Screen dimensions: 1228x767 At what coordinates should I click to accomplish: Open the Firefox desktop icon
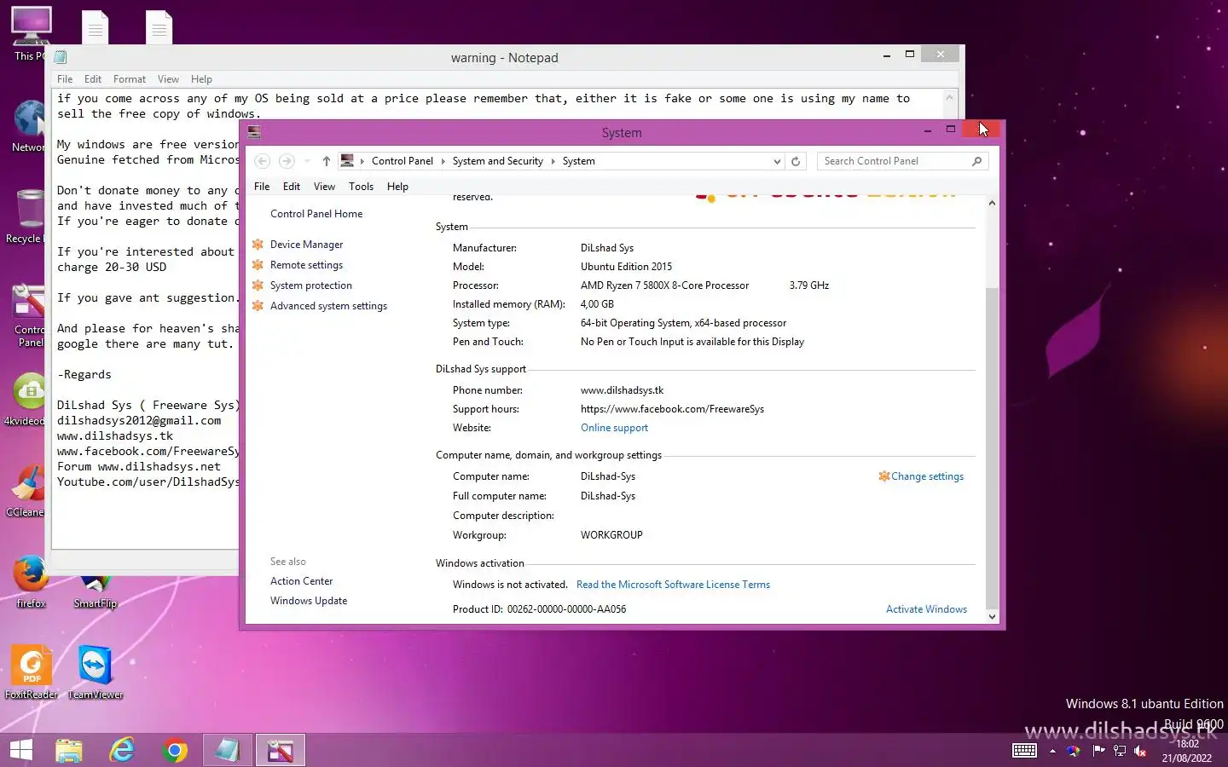pyautogui.click(x=31, y=581)
